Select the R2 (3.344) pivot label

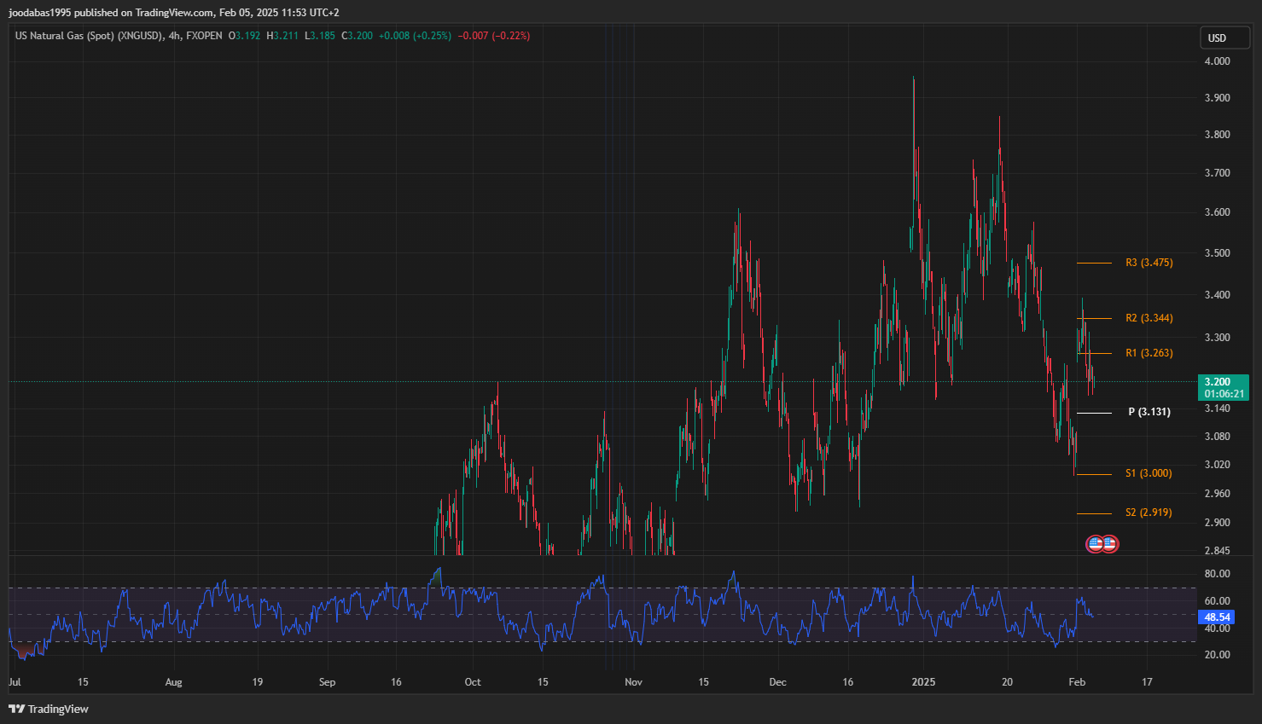click(x=1149, y=318)
